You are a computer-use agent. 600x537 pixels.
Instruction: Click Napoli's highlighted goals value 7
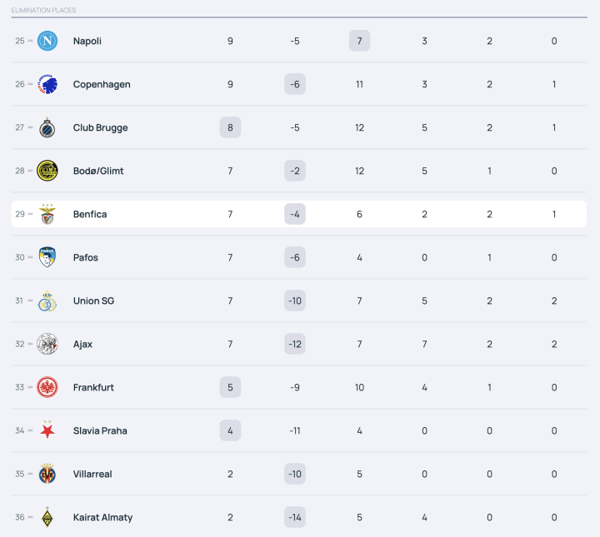[359, 41]
